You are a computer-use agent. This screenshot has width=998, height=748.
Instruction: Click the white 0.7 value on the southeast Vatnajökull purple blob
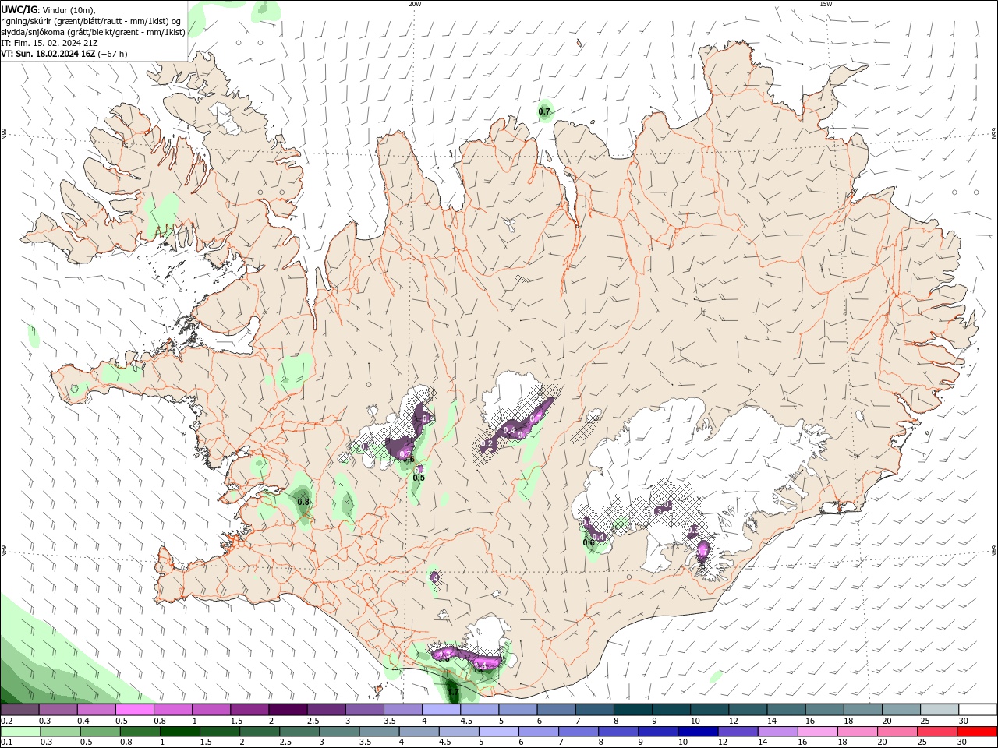pyautogui.click(x=702, y=551)
